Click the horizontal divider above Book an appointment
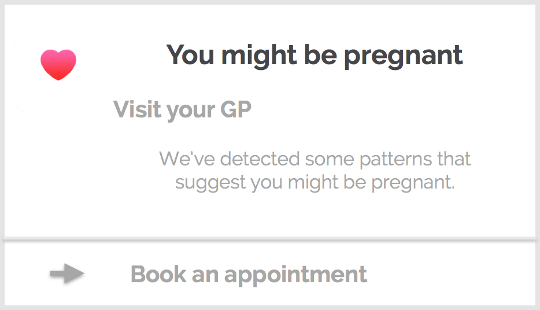The width and height of the screenshot is (540, 310). pyautogui.click(x=270, y=238)
